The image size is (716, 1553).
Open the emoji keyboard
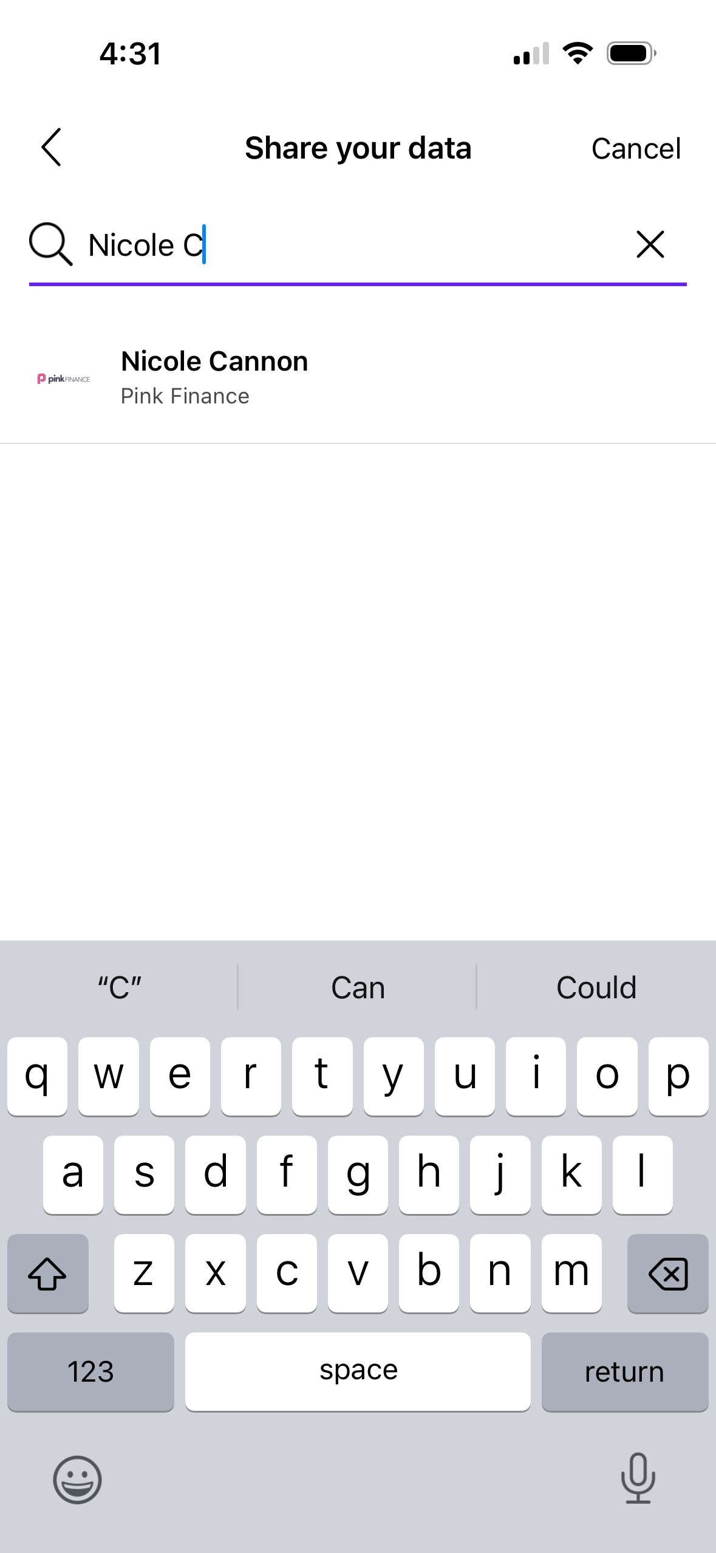click(x=77, y=1479)
